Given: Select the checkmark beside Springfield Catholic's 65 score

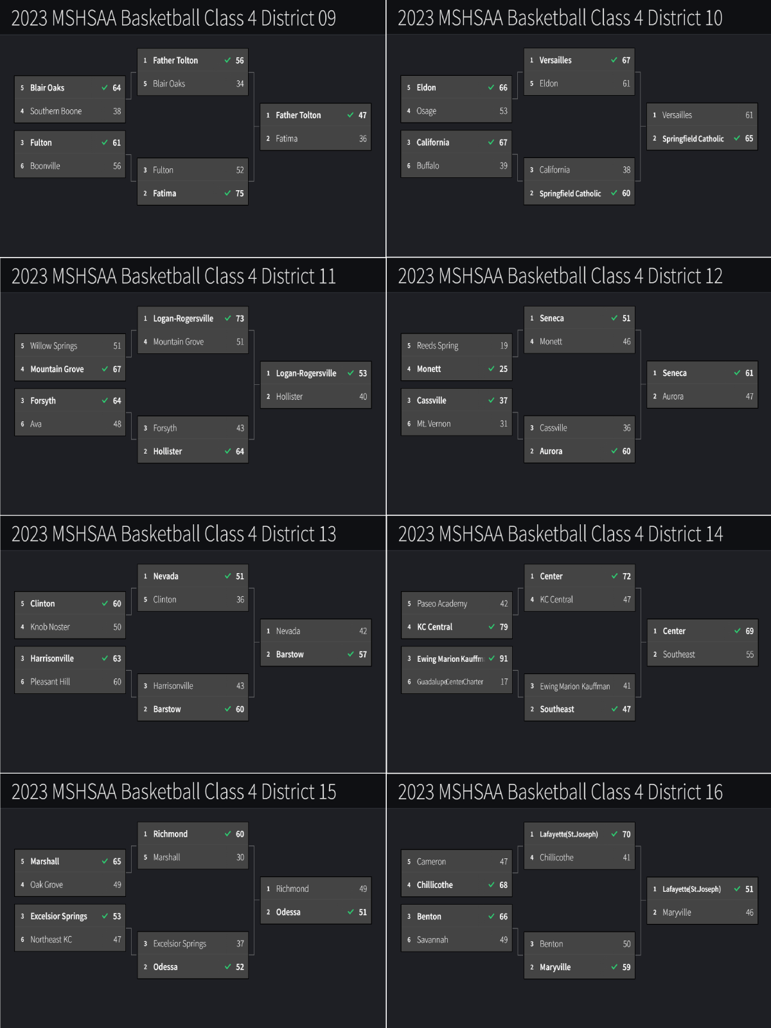Looking at the screenshot, I should (737, 139).
